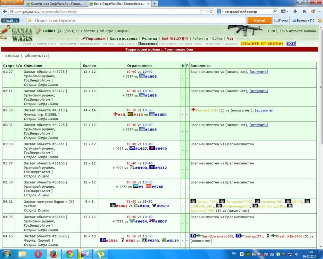The height and width of the screenshot is (259, 323).
Task: Click вступить for object #45776
Action: [259, 125]
